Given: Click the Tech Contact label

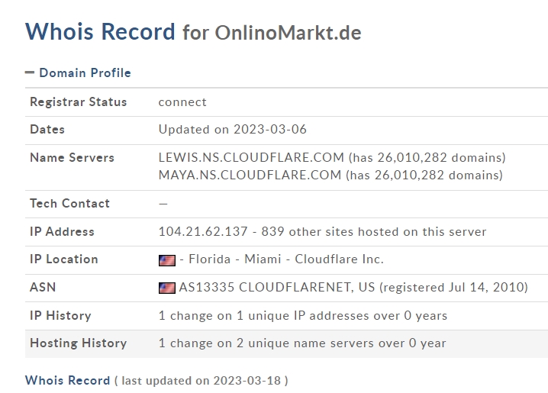Looking at the screenshot, I should click(70, 203).
